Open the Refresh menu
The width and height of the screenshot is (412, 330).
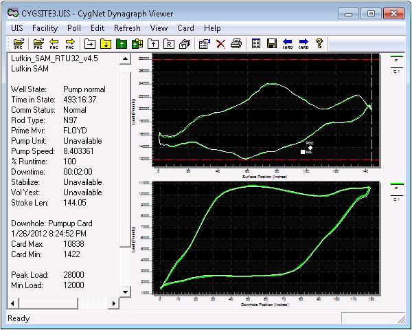[127, 28]
